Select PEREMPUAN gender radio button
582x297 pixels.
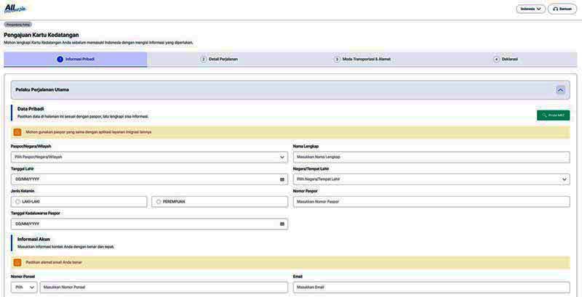(x=159, y=202)
